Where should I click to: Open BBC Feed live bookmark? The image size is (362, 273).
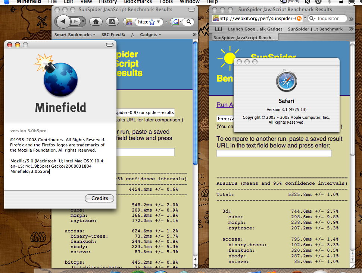pos(113,35)
